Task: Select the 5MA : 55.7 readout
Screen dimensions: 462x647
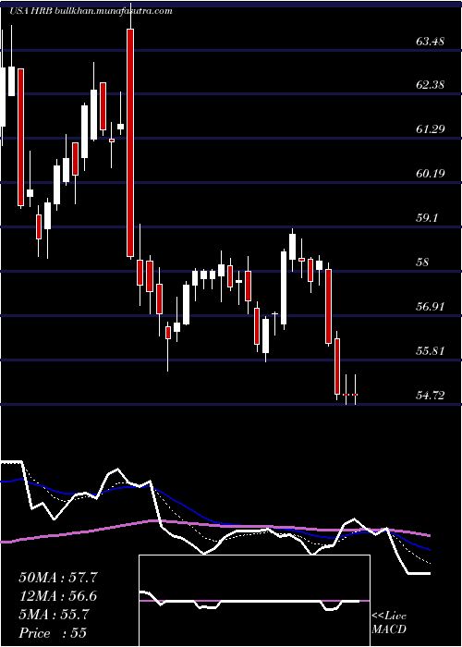Action: pyautogui.click(x=55, y=615)
